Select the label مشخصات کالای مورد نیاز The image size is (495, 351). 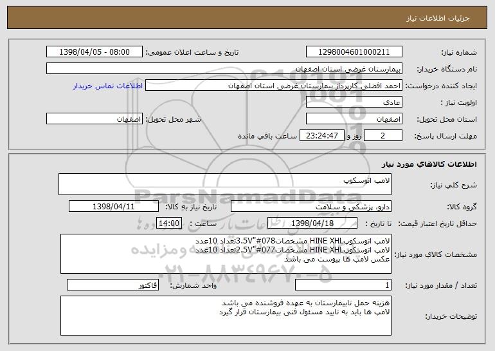(x=436, y=254)
